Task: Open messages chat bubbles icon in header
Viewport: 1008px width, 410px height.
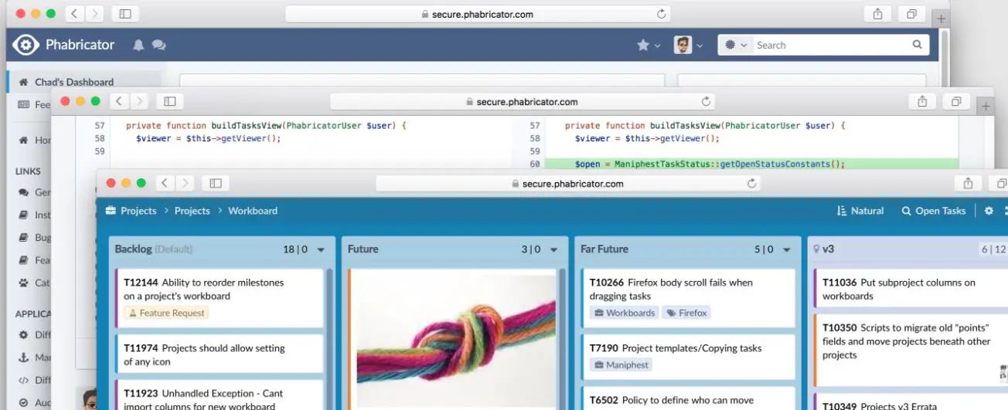Action: coord(159,46)
